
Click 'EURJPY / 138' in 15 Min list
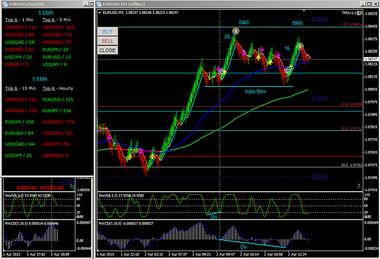click(x=19, y=122)
